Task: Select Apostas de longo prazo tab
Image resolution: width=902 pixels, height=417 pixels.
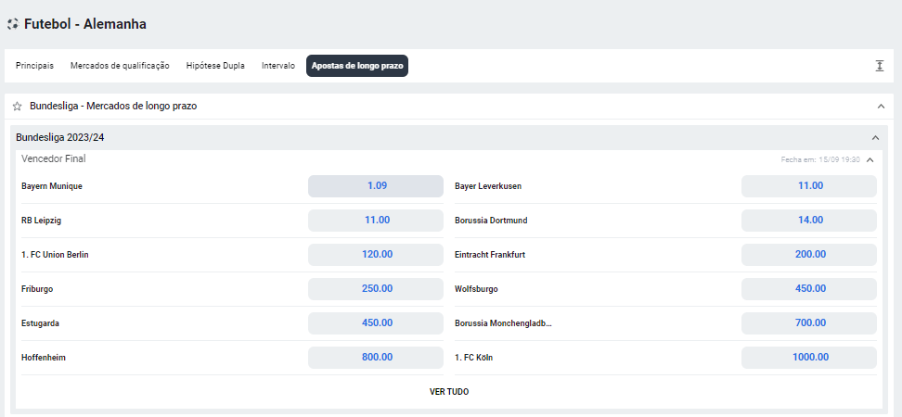Action: pos(356,66)
